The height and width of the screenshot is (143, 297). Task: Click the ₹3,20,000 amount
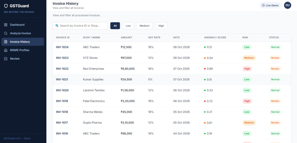click(127, 101)
